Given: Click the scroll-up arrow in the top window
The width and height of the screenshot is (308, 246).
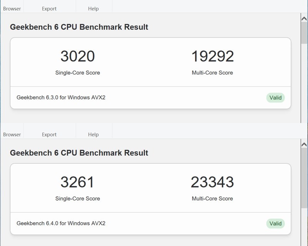Looking at the screenshot, I should point(304,18).
